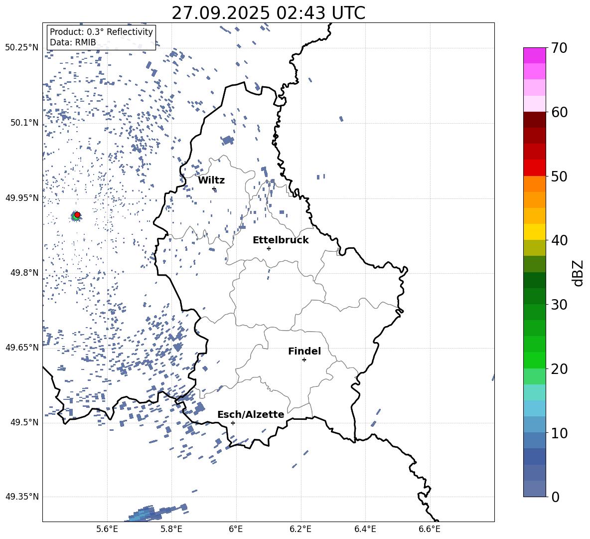Click the 6.6°E longitude label
Viewport: 590px width, 539px height.
(430, 529)
